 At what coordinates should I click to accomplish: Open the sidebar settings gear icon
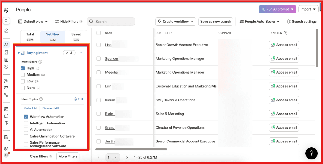(x=6, y=149)
